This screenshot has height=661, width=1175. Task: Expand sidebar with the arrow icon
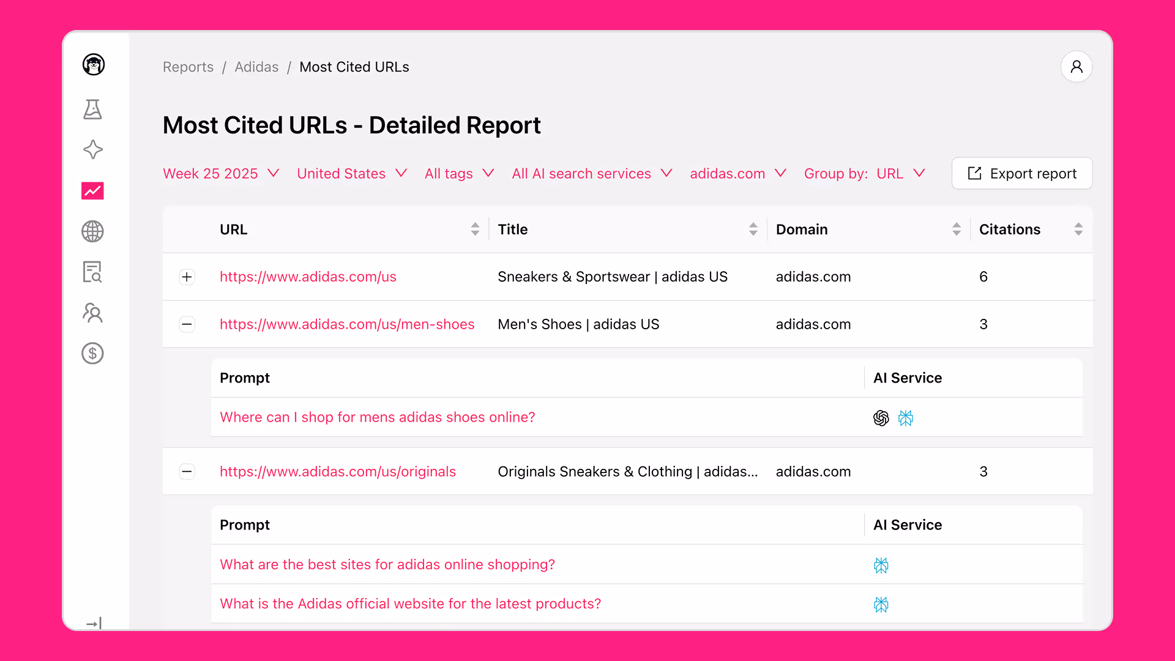point(94,623)
